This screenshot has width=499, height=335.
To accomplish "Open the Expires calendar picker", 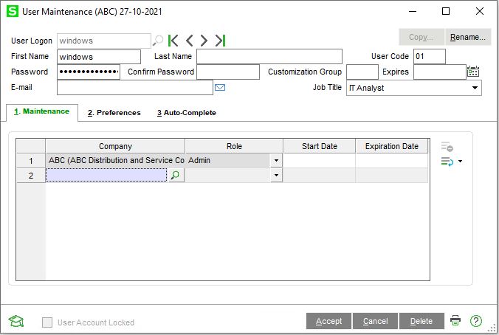I will 473,72.
